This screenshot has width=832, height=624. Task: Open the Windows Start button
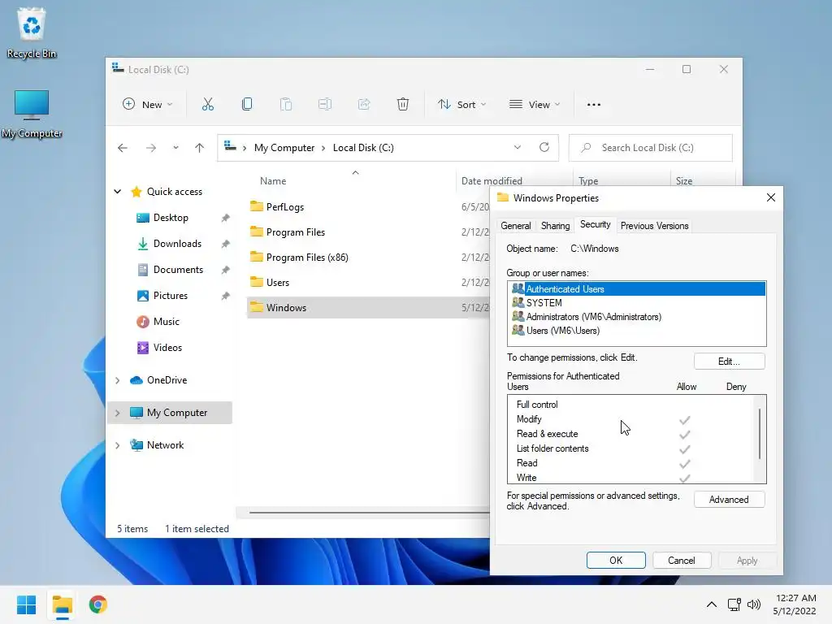point(27,604)
